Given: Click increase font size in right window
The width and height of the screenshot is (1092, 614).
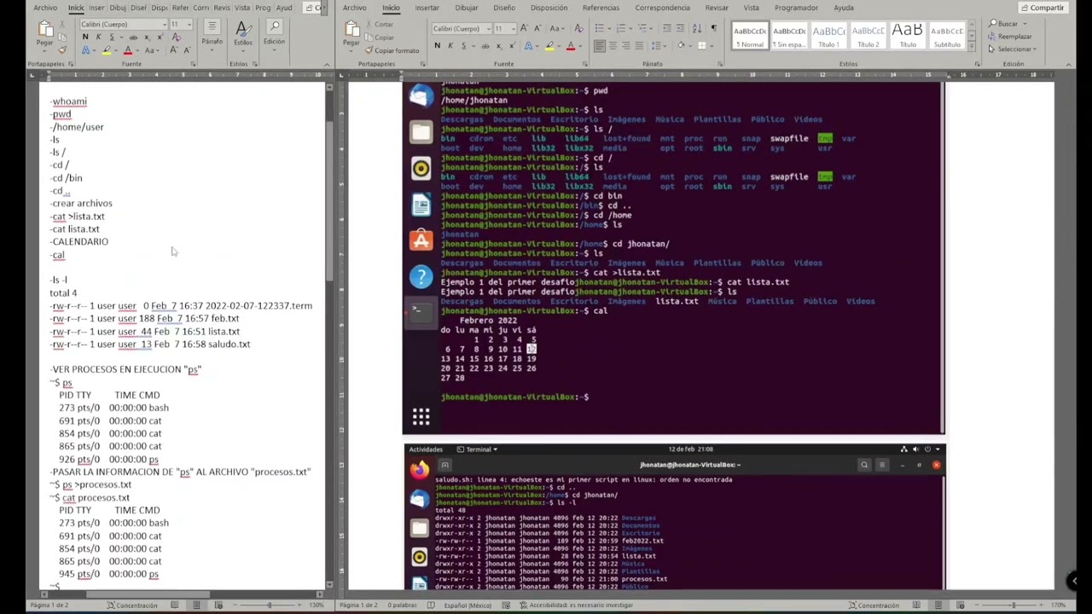Looking at the screenshot, I should click(x=524, y=28).
